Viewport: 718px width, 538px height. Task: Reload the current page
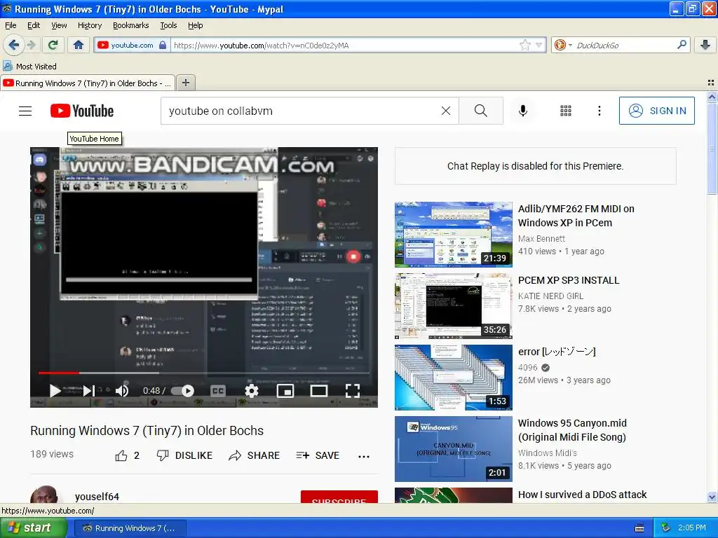(53, 45)
